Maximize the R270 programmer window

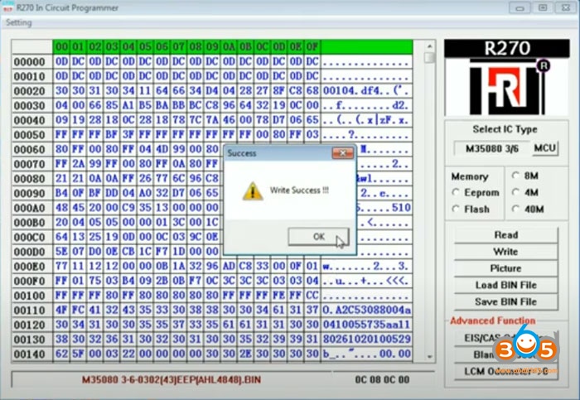pos(543,7)
